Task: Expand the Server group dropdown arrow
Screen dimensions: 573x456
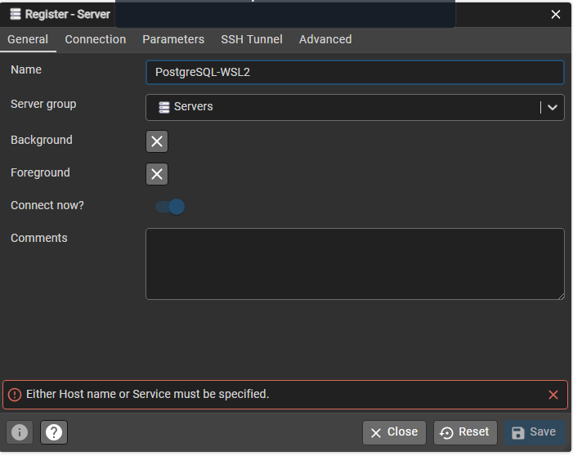Action: coord(553,107)
